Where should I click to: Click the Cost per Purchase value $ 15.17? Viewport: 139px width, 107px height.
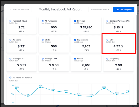coord(118,27)
